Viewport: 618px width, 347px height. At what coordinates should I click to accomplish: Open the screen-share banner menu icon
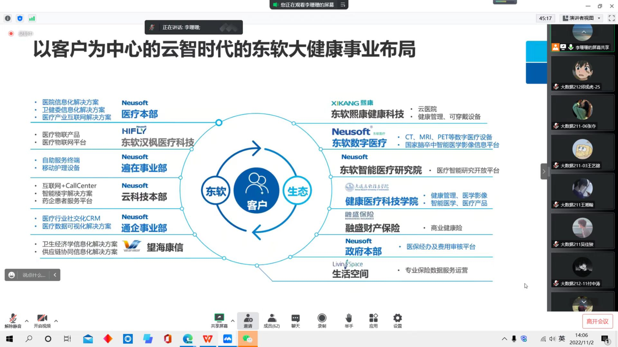click(x=343, y=5)
